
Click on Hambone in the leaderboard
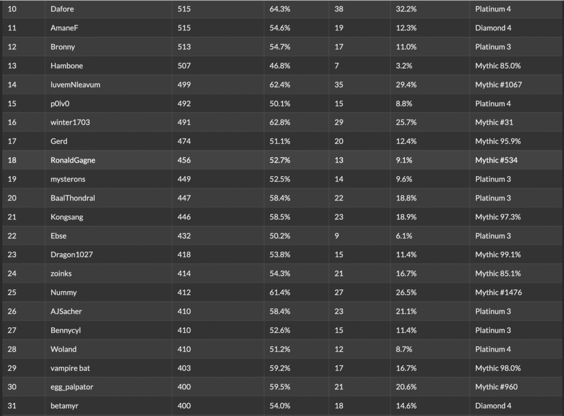coord(67,66)
